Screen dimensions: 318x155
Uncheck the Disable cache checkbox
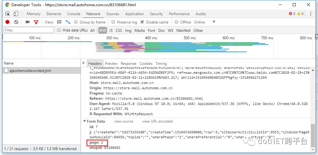142,22
